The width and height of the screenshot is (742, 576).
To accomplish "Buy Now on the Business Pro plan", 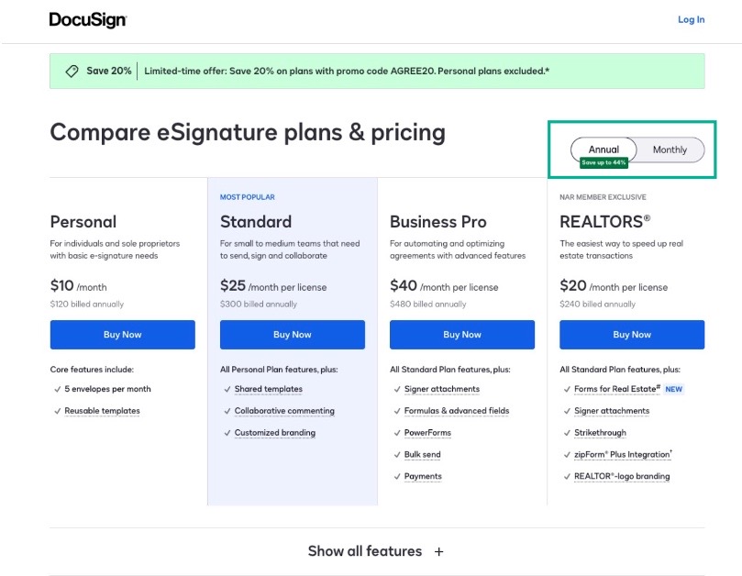I will point(461,335).
